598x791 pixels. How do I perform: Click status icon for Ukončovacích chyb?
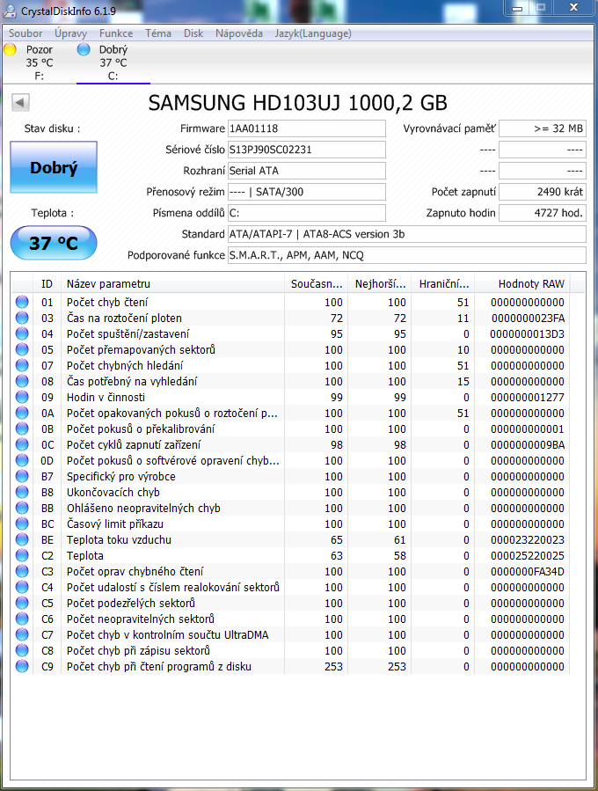click(x=22, y=492)
